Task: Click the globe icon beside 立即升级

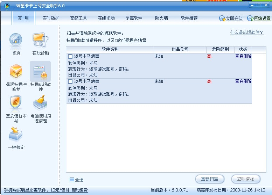Action: [x=222, y=18]
